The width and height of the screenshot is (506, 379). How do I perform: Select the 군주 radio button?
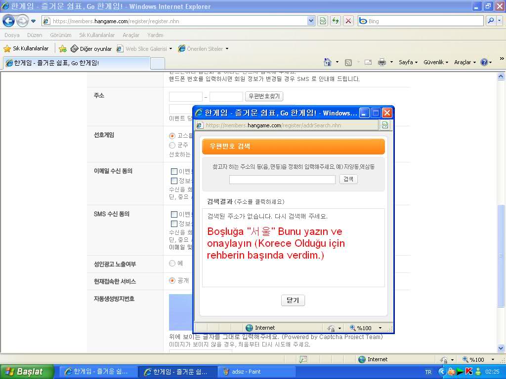click(x=172, y=146)
